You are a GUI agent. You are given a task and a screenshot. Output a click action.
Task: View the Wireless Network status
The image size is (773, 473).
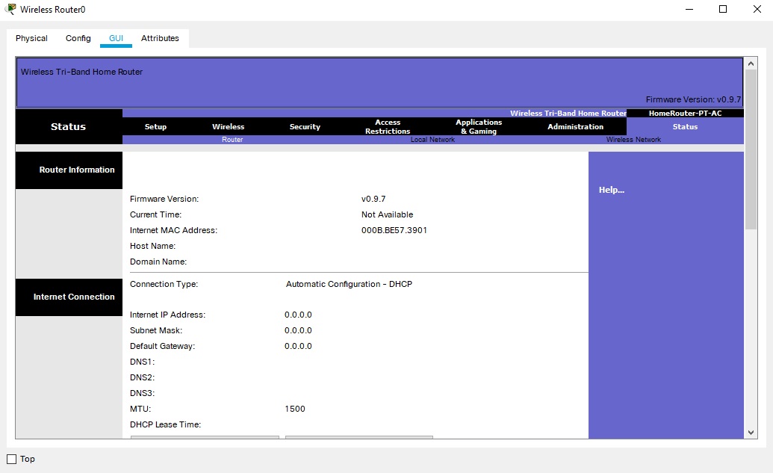[x=633, y=140]
